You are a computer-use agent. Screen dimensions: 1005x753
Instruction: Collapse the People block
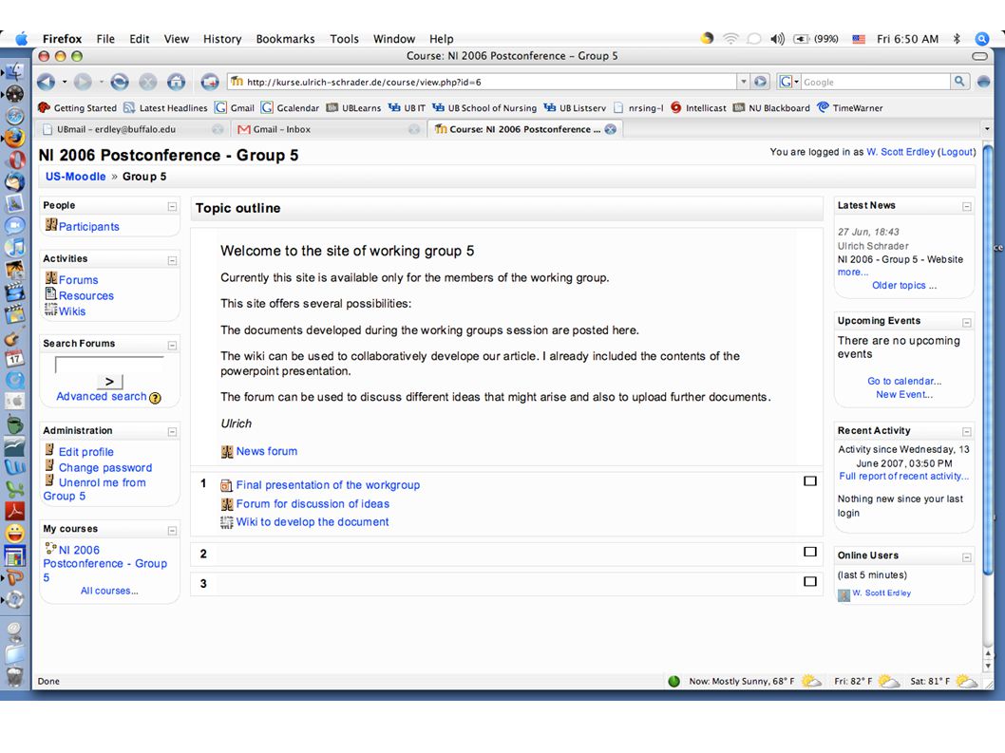click(172, 206)
